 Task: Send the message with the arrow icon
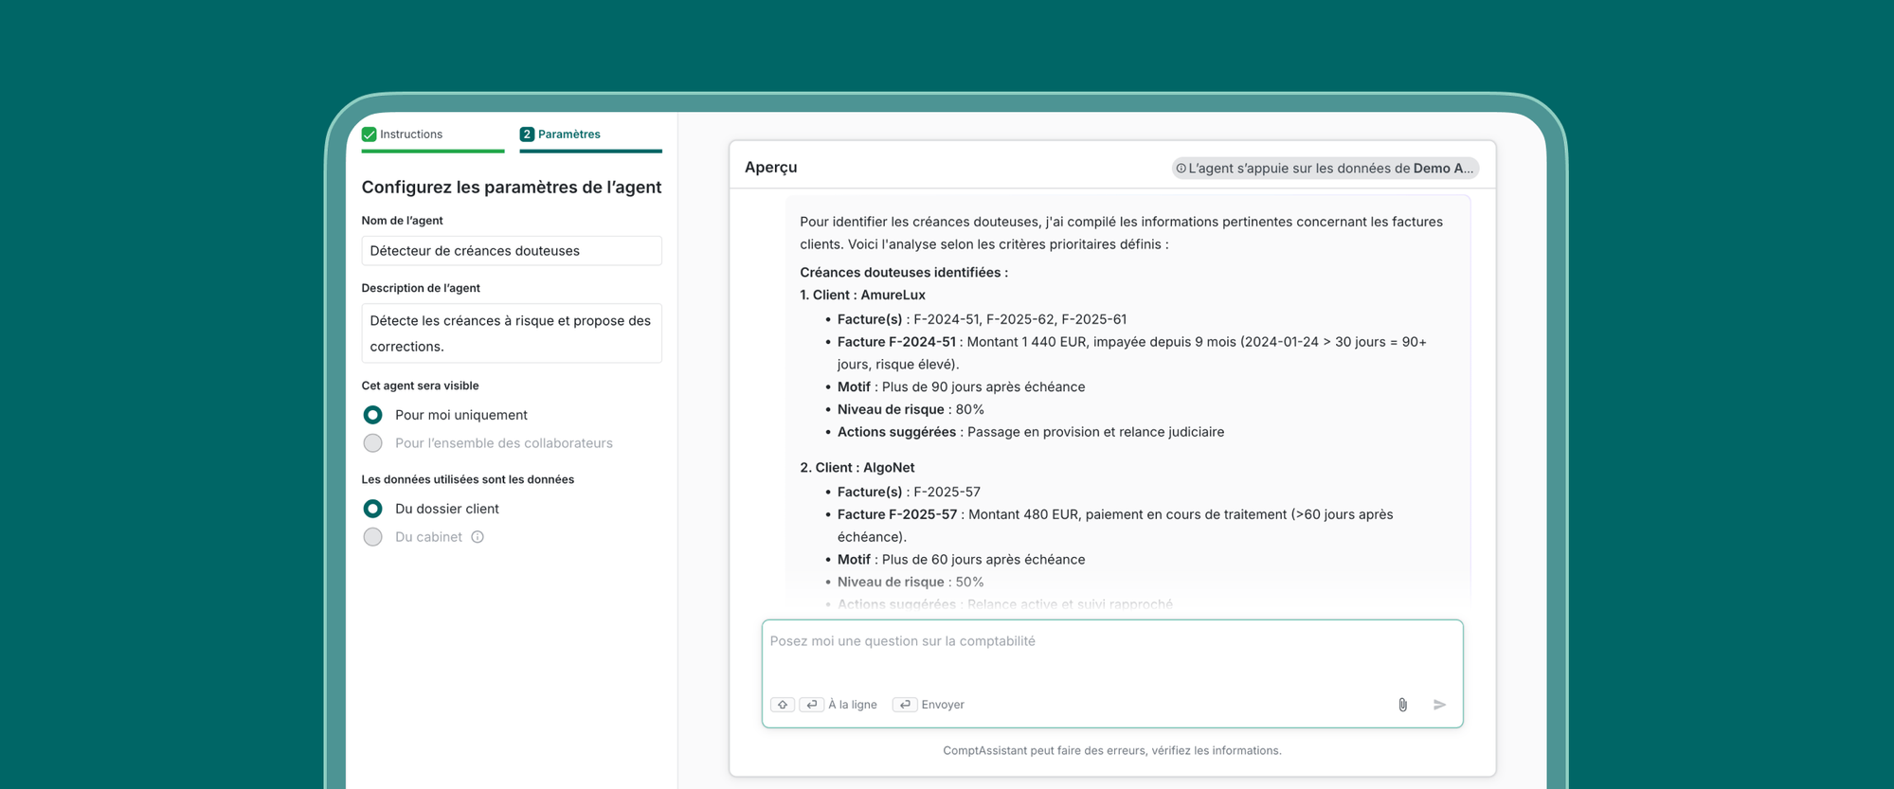1439,705
